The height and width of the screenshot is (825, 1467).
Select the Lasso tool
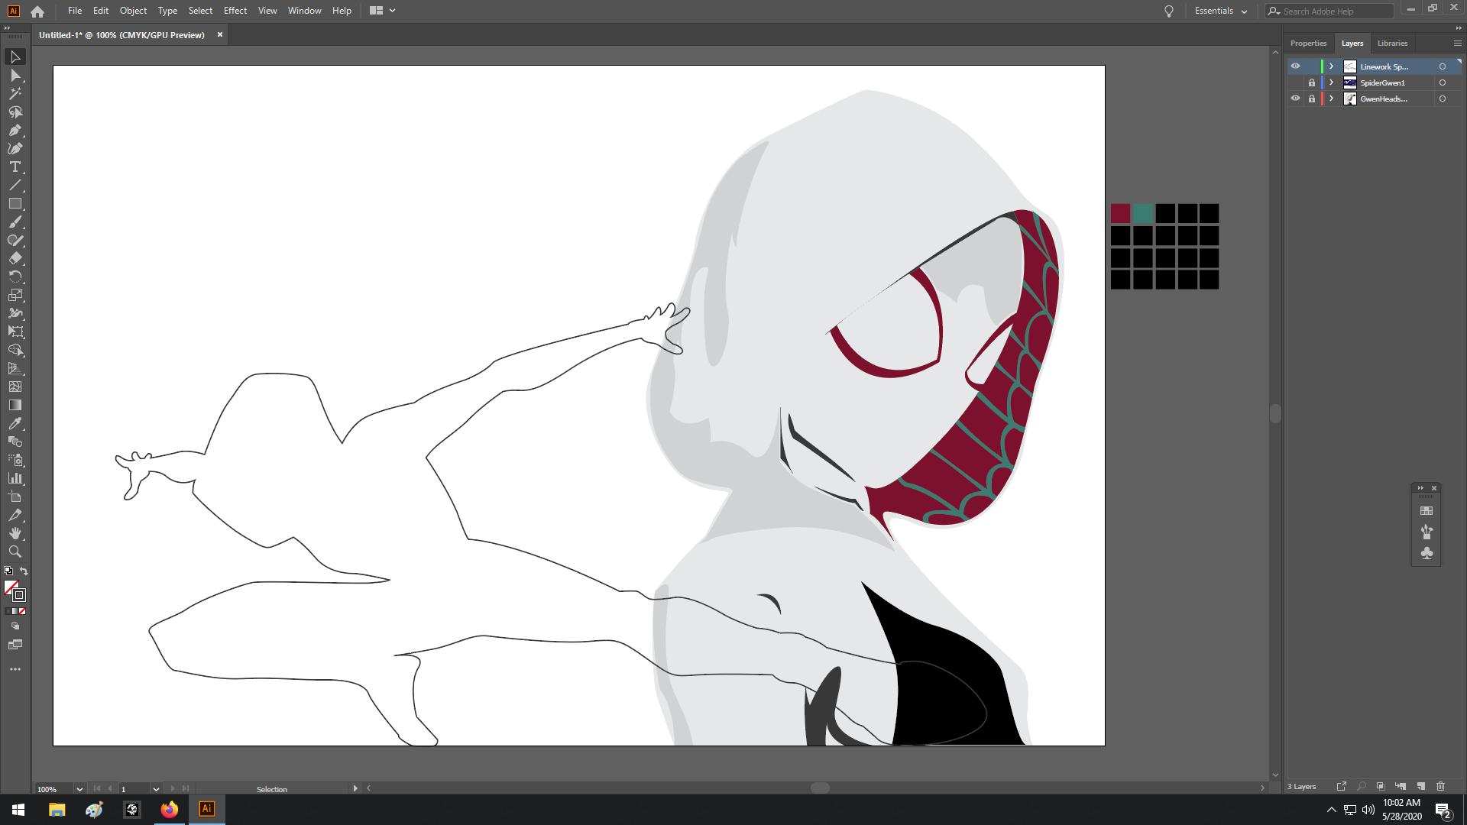click(15, 112)
